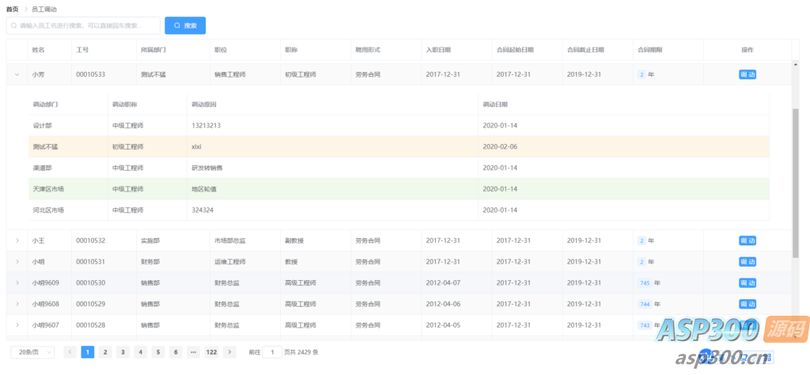
Task: Click the 首页 breadcrumb link
Action: (x=12, y=9)
